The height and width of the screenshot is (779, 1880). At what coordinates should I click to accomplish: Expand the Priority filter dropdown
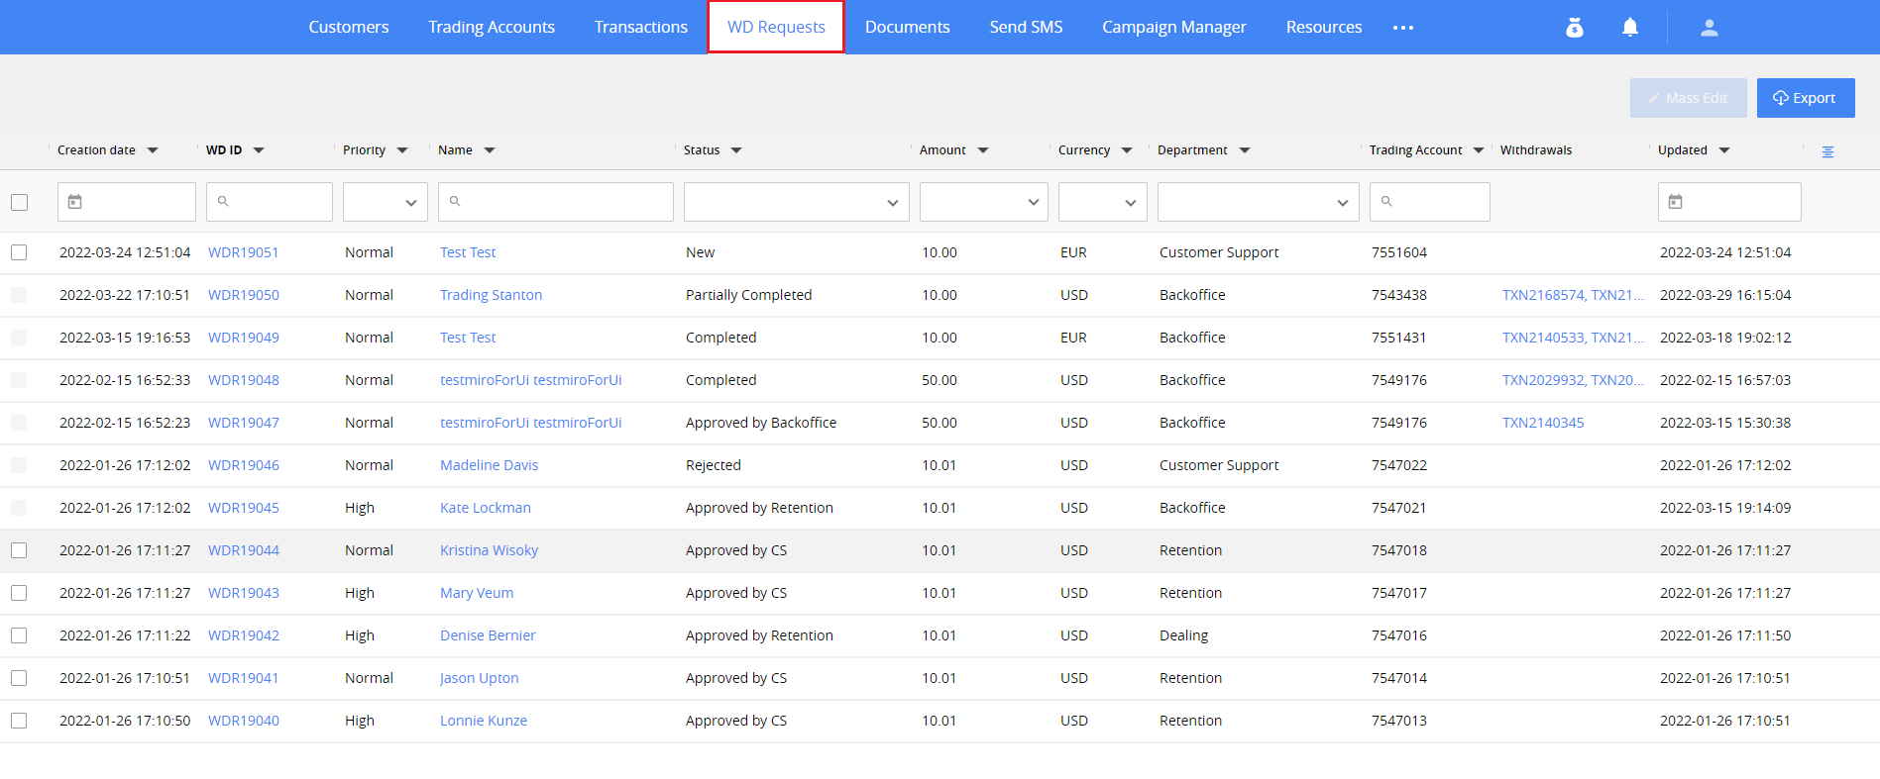coord(385,202)
